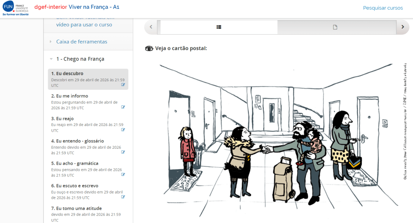Click the dgef-interior organization label
The image size is (413, 223).
(x=50, y=7)
